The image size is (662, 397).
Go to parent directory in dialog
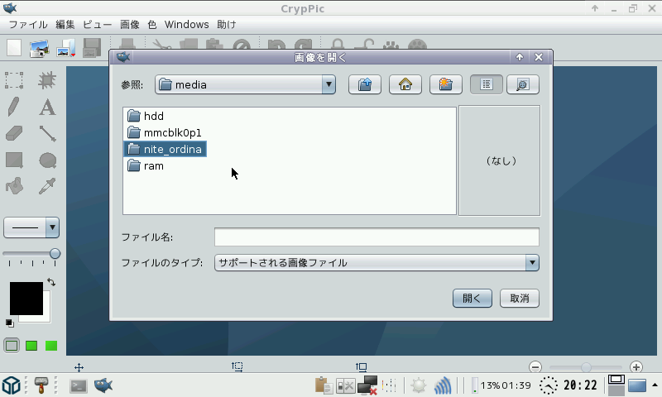[365, 85]
